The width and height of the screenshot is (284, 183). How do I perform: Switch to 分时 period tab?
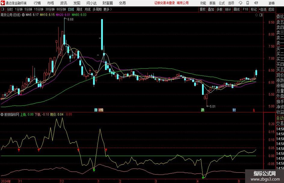(x=10, y=9)
